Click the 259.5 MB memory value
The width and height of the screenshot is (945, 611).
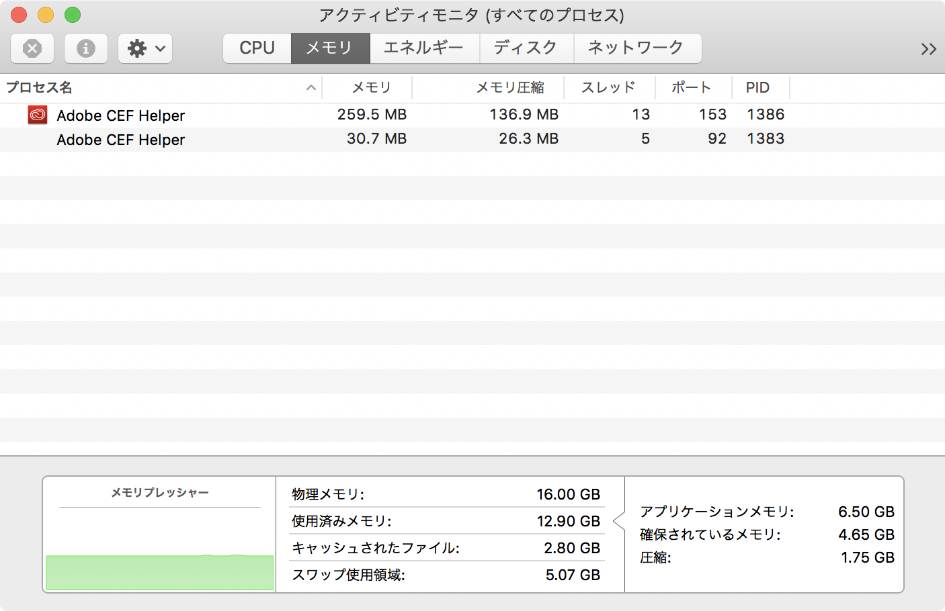click(372, 115)
